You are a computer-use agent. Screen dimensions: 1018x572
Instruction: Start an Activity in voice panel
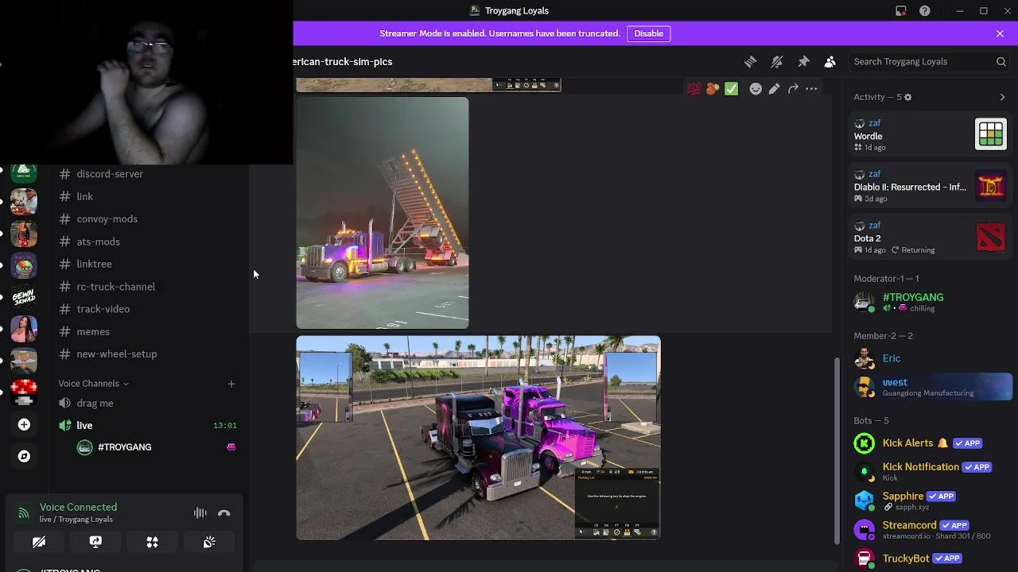[x=153, y=542]
